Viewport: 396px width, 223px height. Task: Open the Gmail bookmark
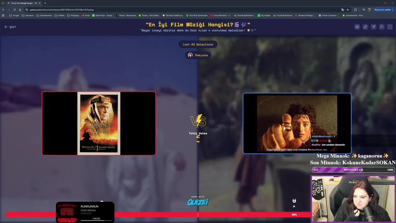[85, 15]
